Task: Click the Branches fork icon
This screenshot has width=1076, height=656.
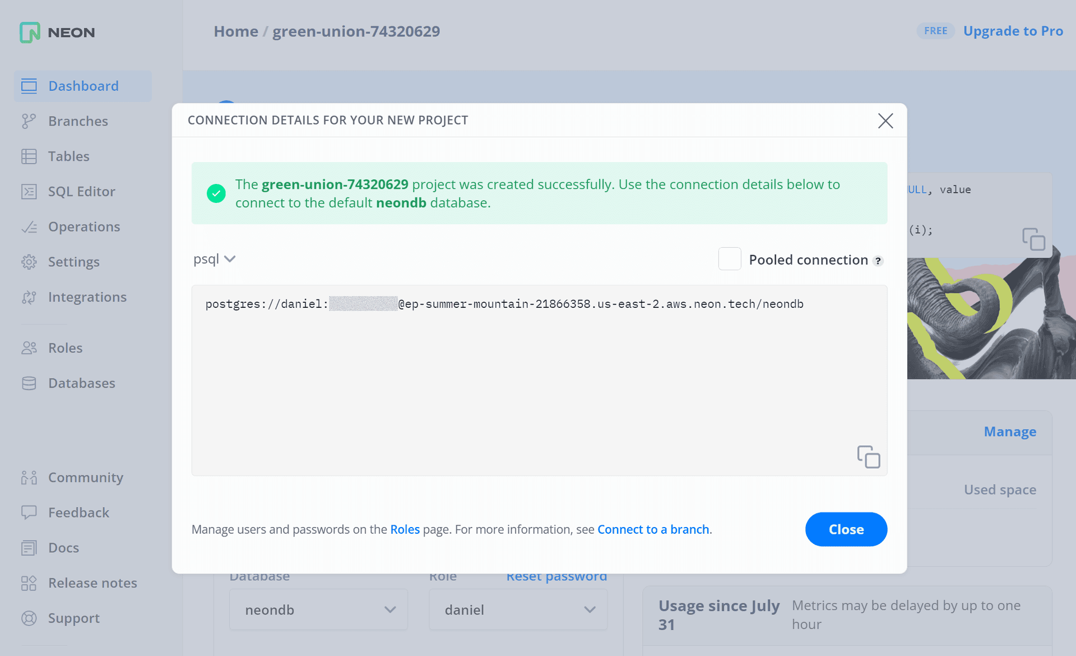Action: [29, 121]
